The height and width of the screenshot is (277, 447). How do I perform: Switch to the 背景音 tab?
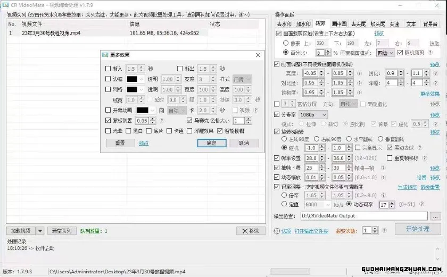point(430,24)
